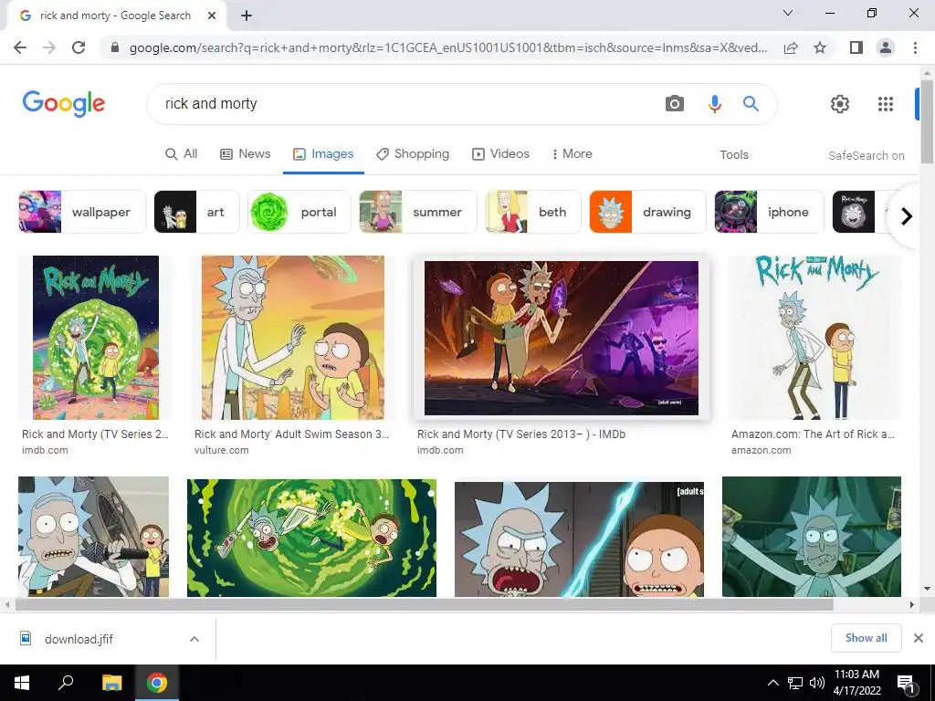Close the downloads bar
935x701 pixels.
(919, 638)
